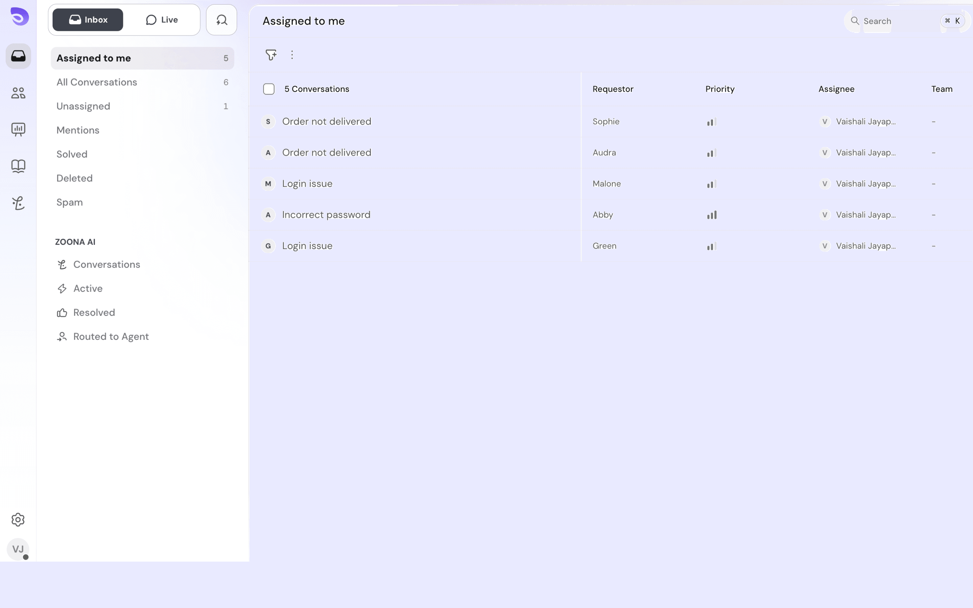This screenshot has height=608, width=973.
Task: Click the Requestor column header
Action: click(x=613, y=89)
